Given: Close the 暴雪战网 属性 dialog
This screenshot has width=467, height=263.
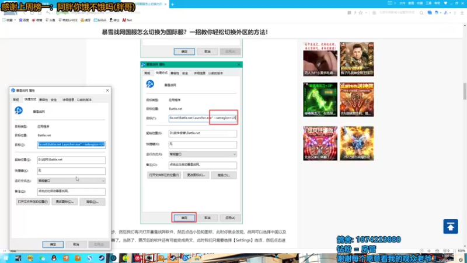Looking at the screenshot, I should click(x=107, y=91).
